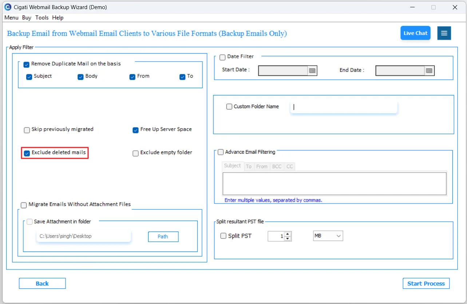Image resolution: width=467 pixels, height=304 pixels.
Task: Enable the Split PST checkbox
Action: [223, 236]
